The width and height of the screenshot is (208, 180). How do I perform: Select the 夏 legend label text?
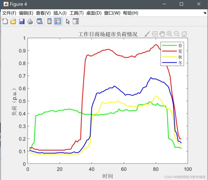click(180, 51)
